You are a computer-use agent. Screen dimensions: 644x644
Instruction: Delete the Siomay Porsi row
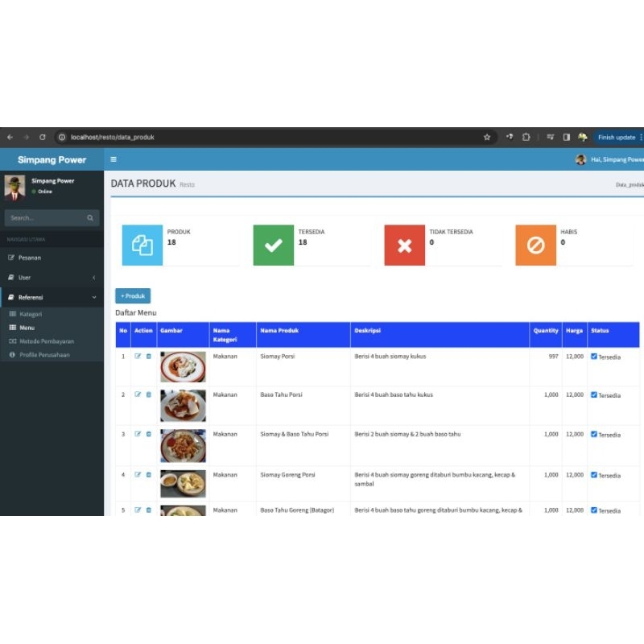[149, 356]
